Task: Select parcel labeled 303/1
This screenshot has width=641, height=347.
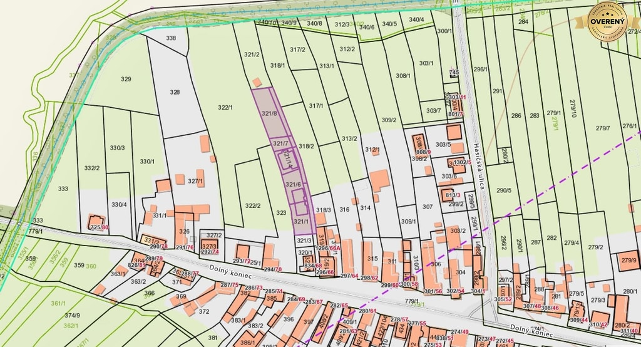Action: (x=426, y=63)
